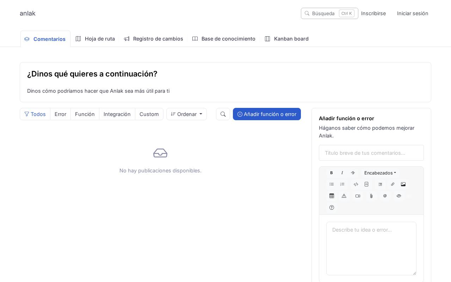Toggle italic text formatting

pos(342,173)
